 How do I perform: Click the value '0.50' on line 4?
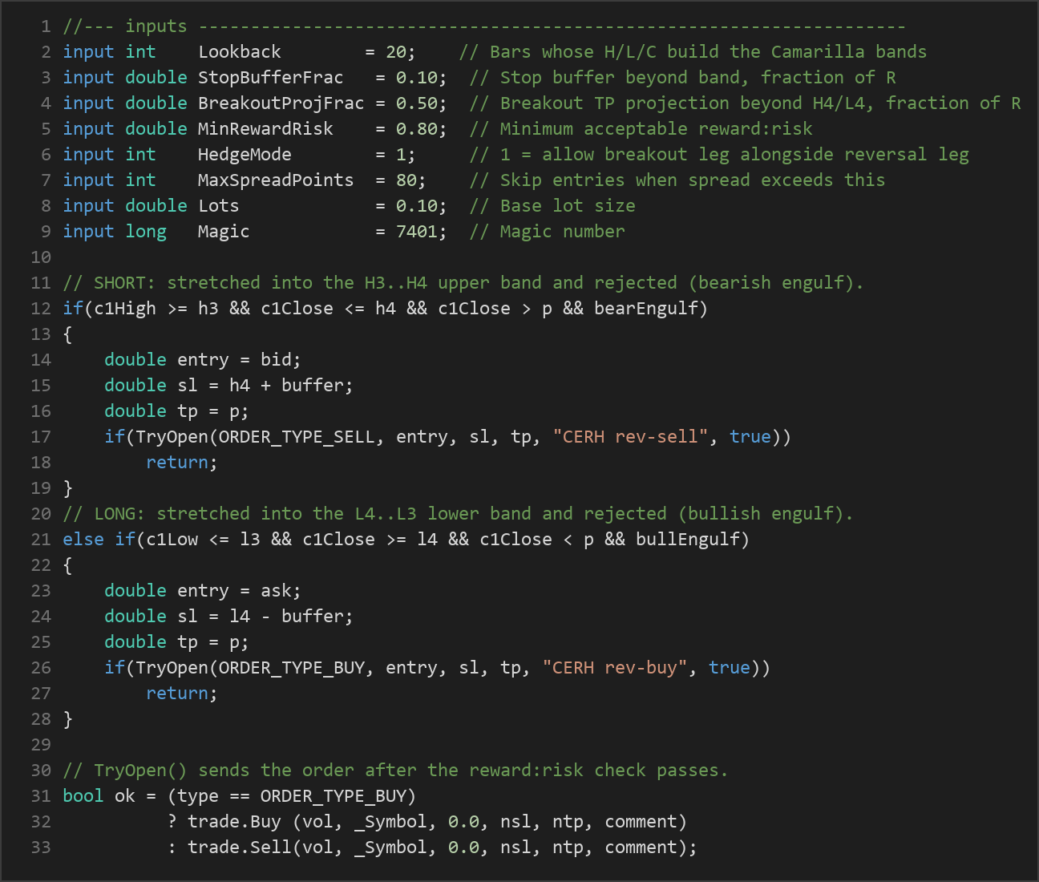[417, 103]
